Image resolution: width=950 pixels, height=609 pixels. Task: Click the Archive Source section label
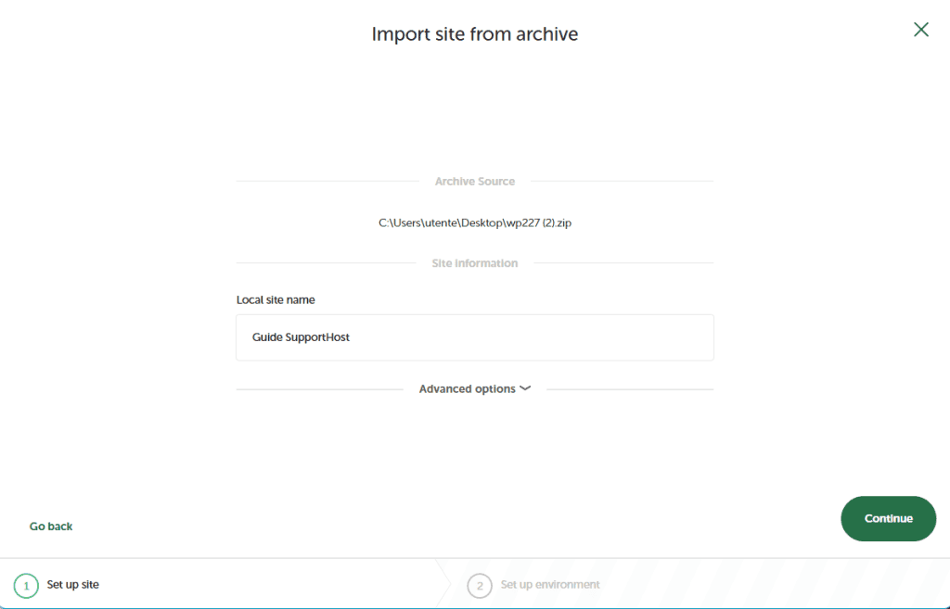(x=474, y=181)
